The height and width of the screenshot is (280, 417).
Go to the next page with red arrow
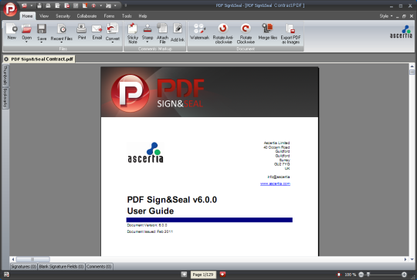(222, 275)
